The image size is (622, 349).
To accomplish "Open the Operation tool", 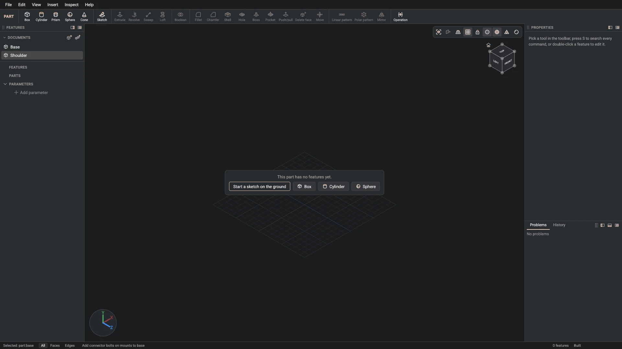I will click(x=400, y=16).
